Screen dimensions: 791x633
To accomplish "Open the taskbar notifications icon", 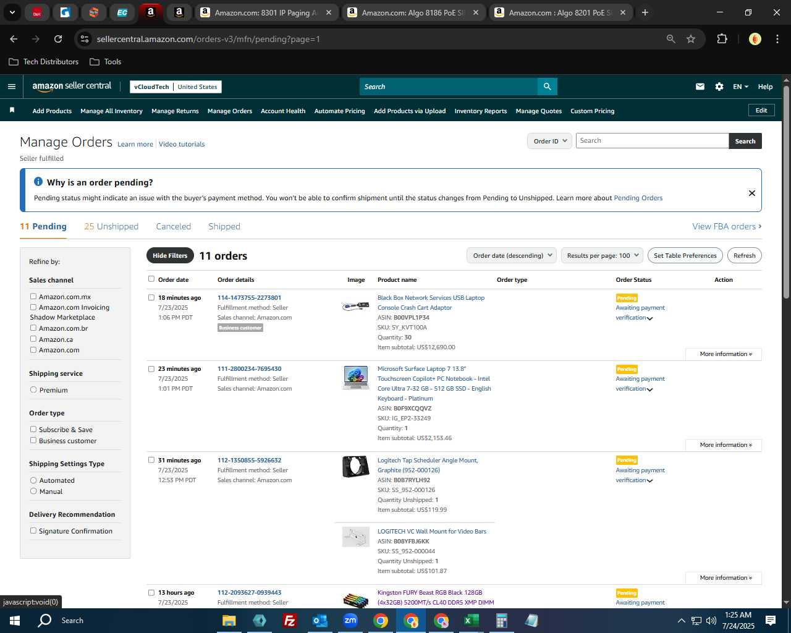I will pos(771,621).
